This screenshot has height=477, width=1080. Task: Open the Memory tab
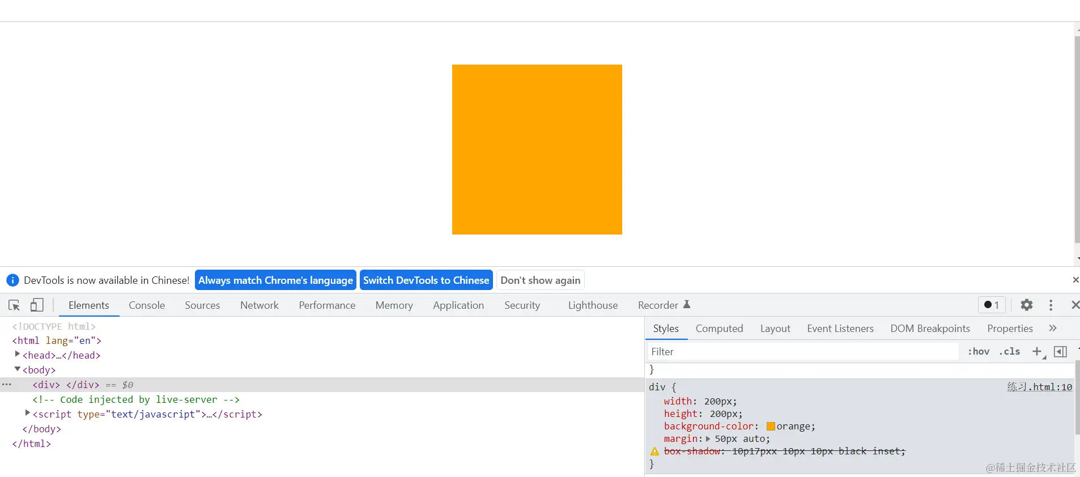pos(394,305)
